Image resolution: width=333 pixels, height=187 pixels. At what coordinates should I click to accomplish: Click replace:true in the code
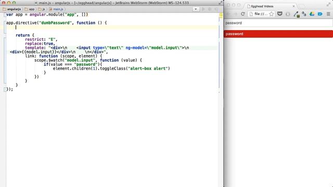[x=40, y=44]
